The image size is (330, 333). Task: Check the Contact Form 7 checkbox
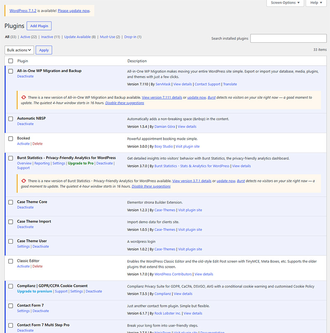(x=11, y=305)
